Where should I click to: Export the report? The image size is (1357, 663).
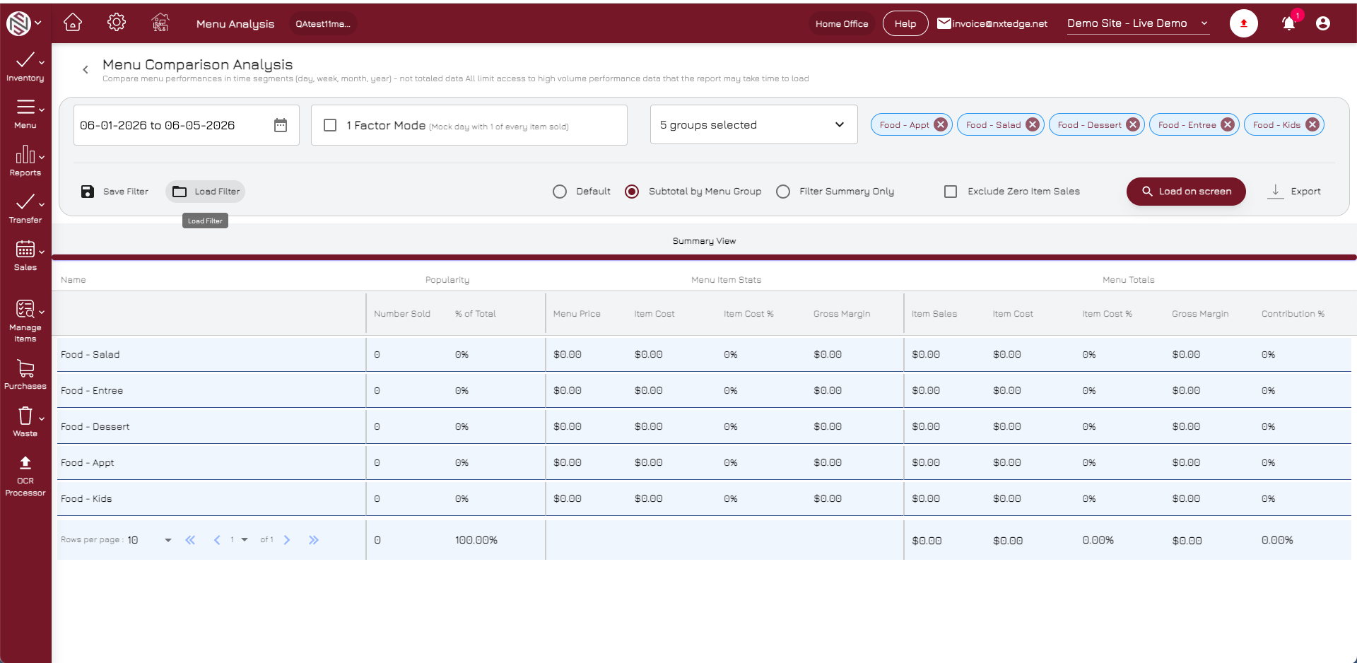point(1294,192)
